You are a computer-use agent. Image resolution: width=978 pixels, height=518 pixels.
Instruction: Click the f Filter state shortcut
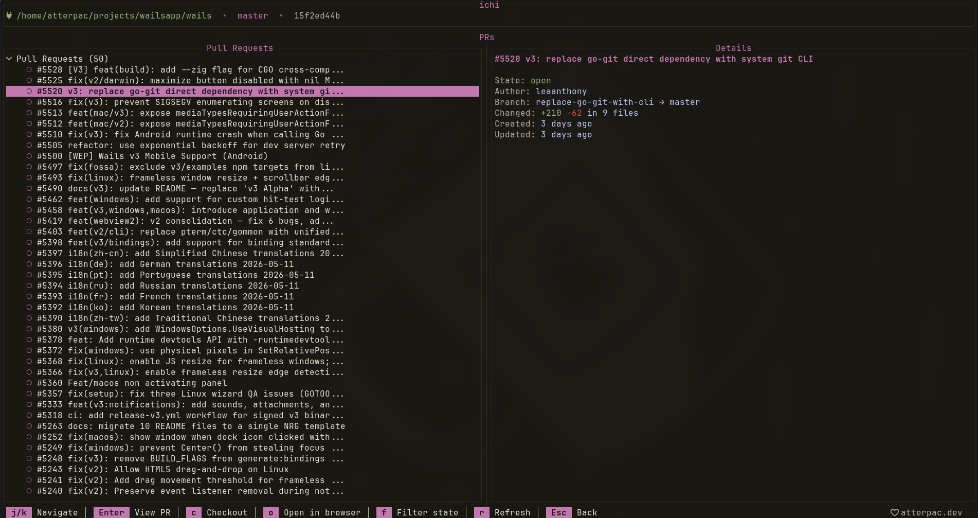[417, 512]
